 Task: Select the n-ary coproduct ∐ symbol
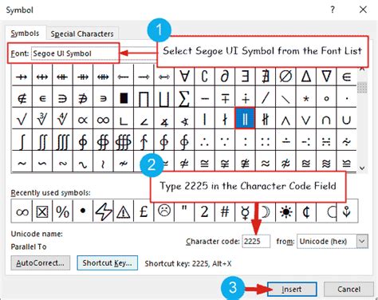point(164,98)
